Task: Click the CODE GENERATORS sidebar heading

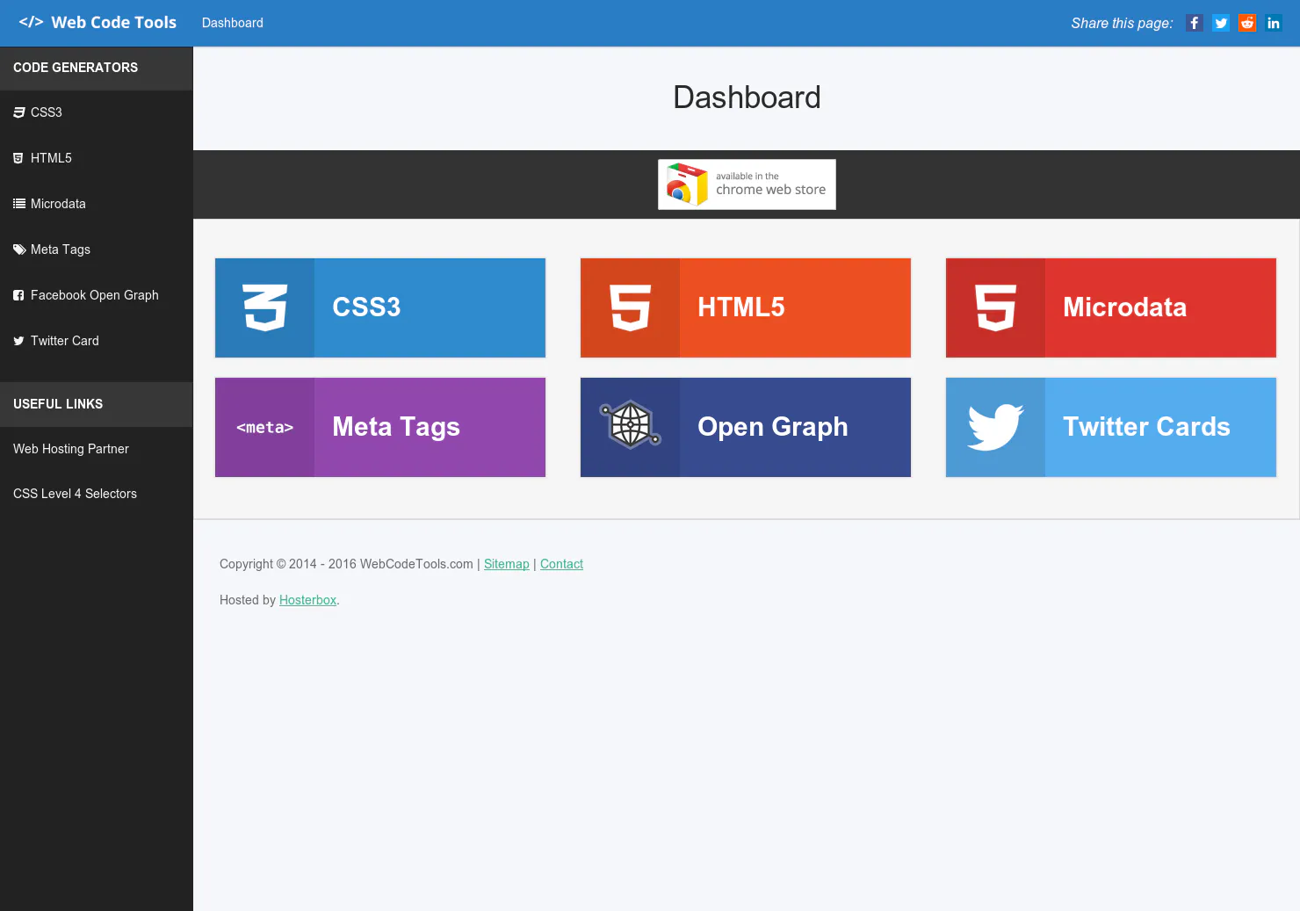Action: tap(76, 68)
